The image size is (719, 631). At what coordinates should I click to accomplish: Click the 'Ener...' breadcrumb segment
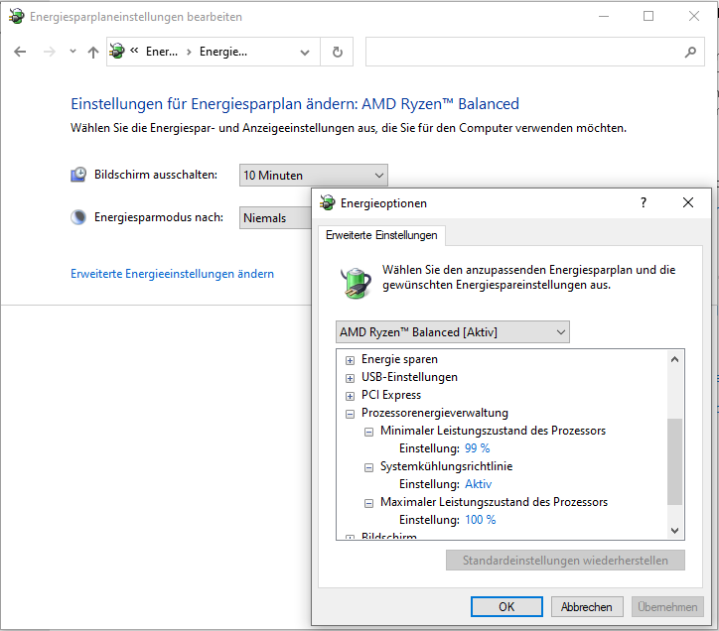coord(162,52)
